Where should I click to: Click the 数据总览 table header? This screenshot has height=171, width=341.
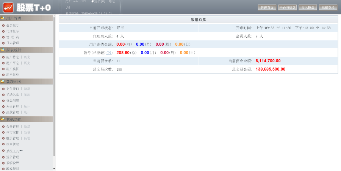coord(198,20)
